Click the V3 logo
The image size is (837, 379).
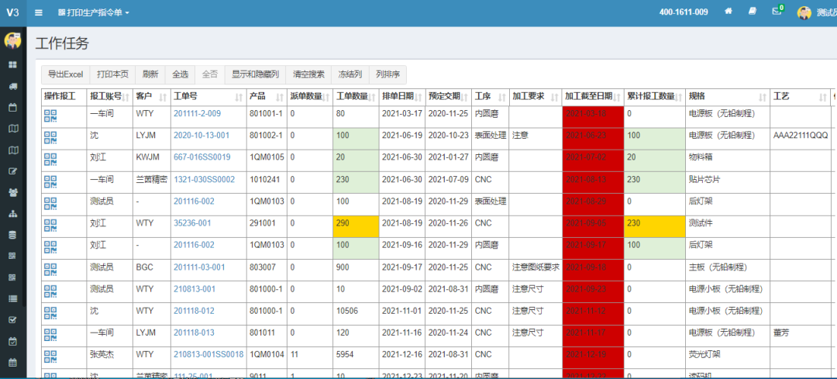13,12
